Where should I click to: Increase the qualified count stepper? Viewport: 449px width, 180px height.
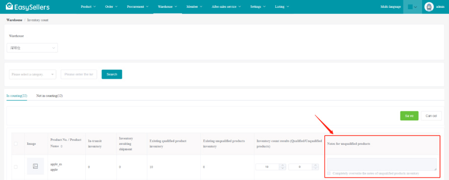[282, 165]
